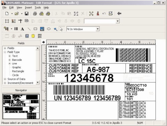Select the Barcode field tool
Image resolution: width=167 pixels, height=126 pixels.
pyautogui.click(x=16, y=29)
